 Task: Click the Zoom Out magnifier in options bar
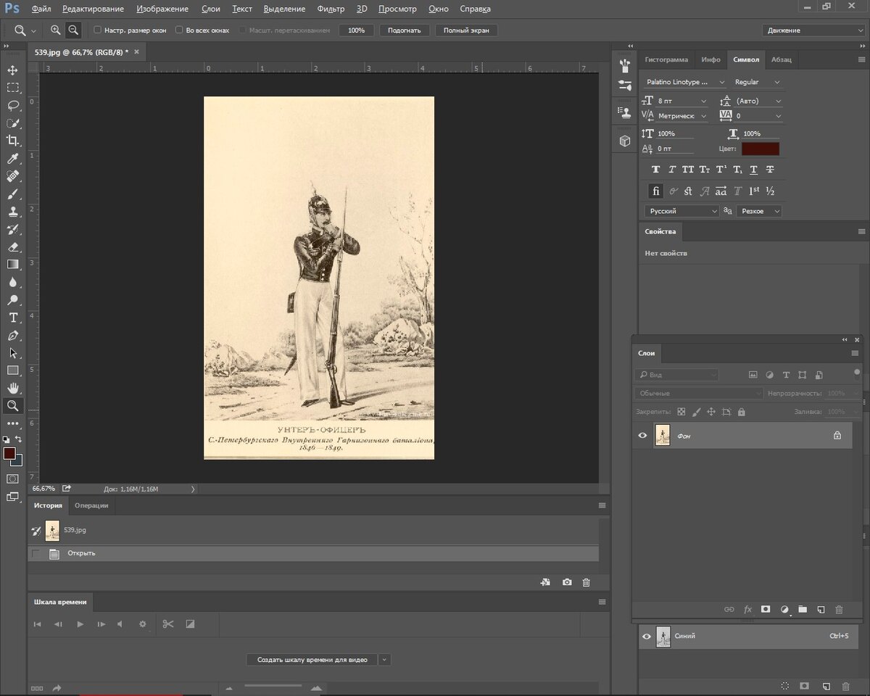coord(73,30)
